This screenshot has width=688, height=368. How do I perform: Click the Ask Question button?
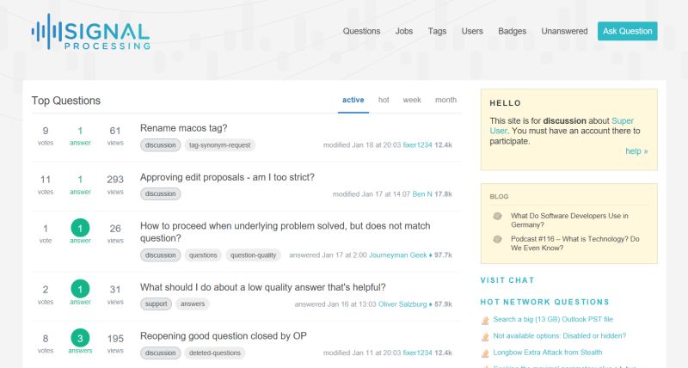click(x=628, y=31)
